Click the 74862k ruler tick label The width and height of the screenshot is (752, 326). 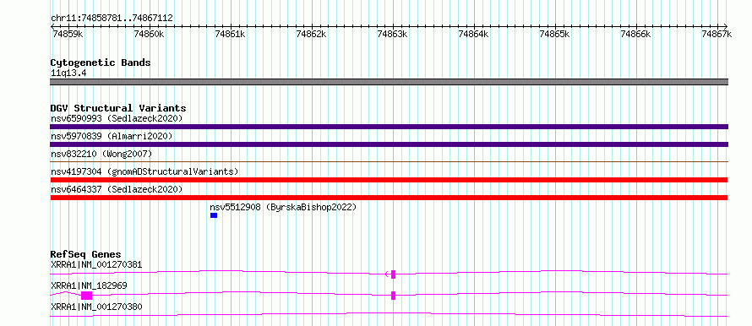click(311, 34)
